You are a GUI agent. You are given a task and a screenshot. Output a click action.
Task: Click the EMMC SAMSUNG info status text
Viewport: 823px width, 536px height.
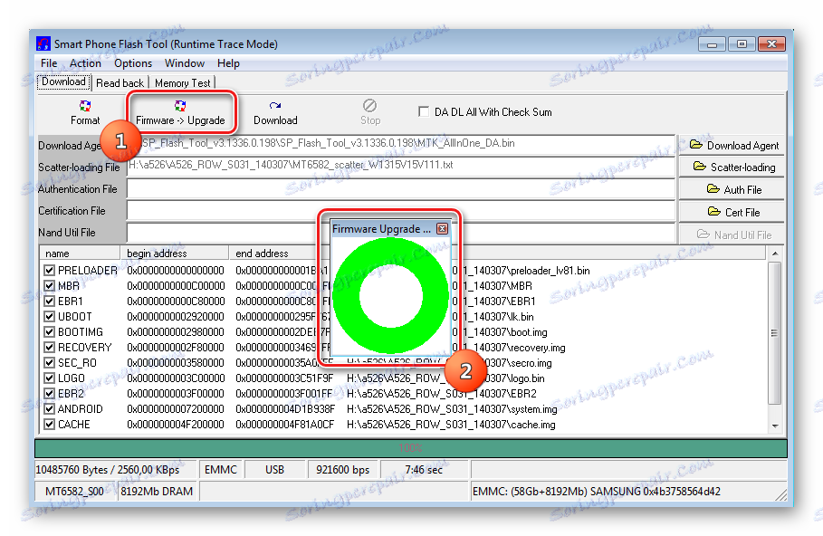click(x=597, y=492)
